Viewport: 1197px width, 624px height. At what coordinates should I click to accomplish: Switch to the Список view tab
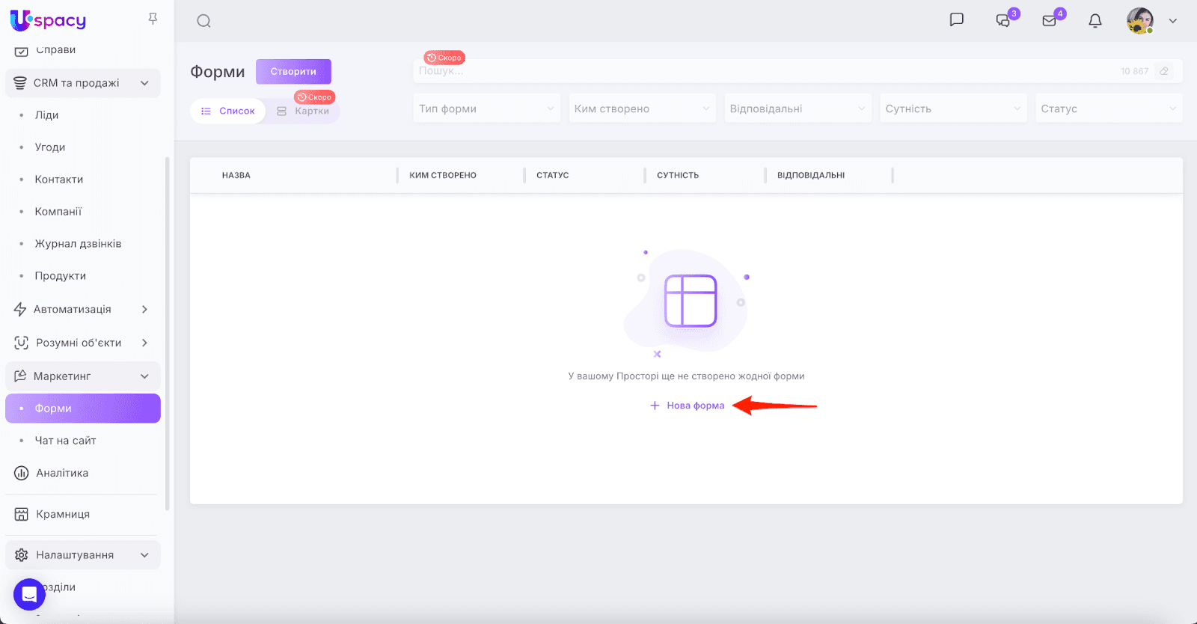click(x=227, y=111)
